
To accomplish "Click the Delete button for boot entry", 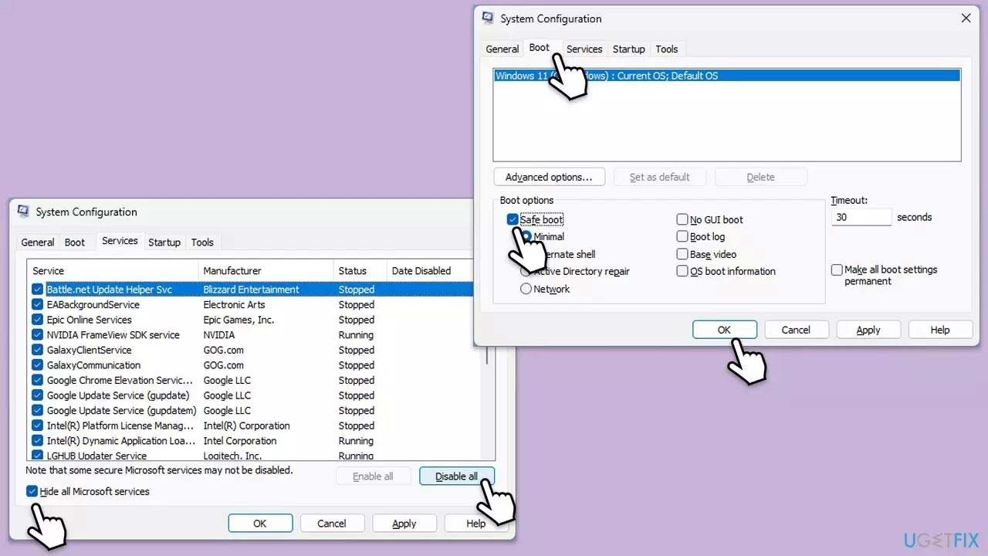I will pyautogui.click(x=760, y=177).
